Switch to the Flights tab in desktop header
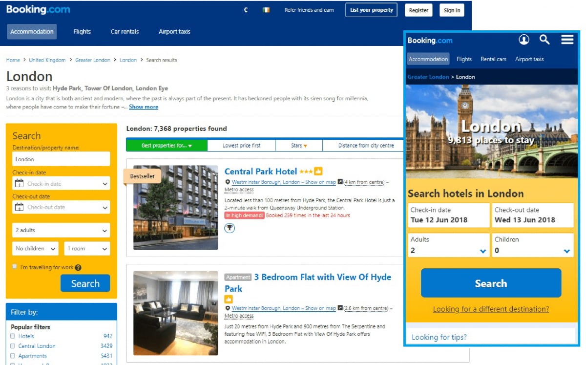 pyautogui.click(x=82, y=32)
